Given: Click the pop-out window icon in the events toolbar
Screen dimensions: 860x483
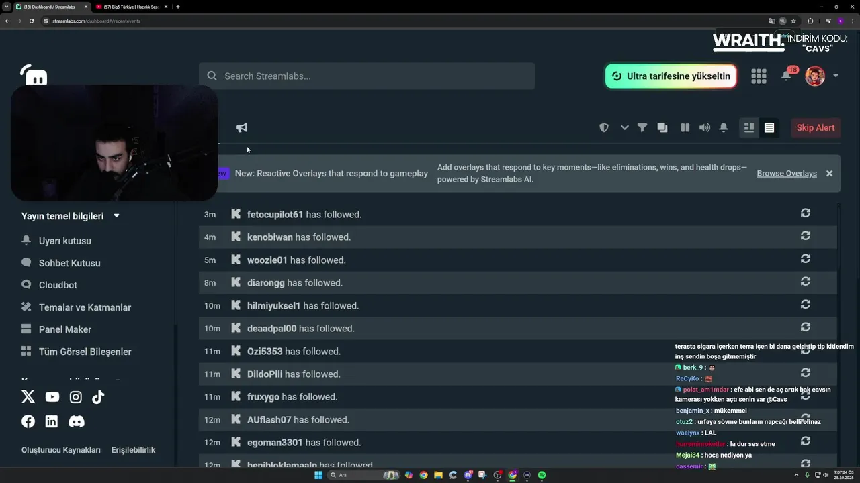Looking at the screenshot, I should click(662, 127).
